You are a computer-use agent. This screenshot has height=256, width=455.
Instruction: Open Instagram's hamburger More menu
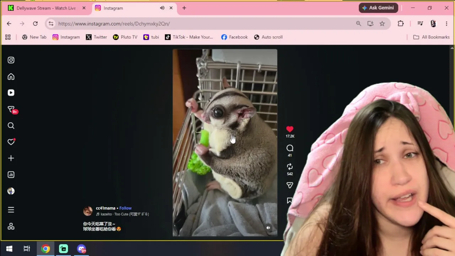11,210
